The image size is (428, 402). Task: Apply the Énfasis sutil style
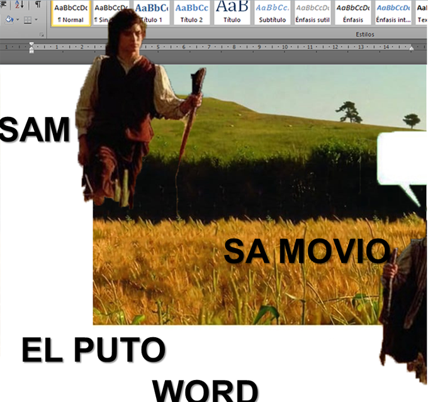[x=313, y=13]
